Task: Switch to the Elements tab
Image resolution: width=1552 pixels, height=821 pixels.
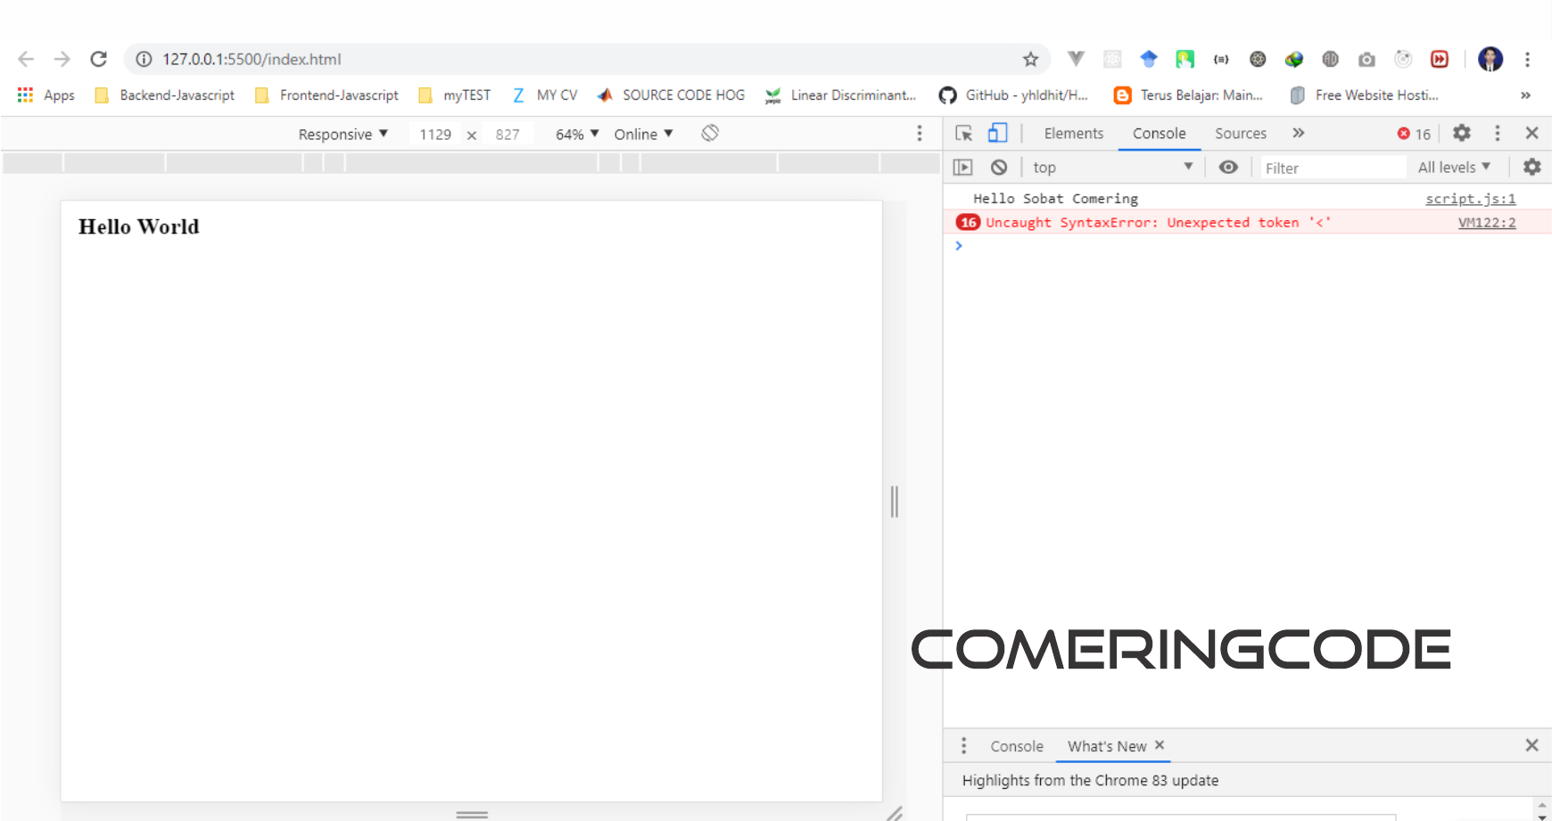Action: pyautogui.click(x=1074, y=133)
